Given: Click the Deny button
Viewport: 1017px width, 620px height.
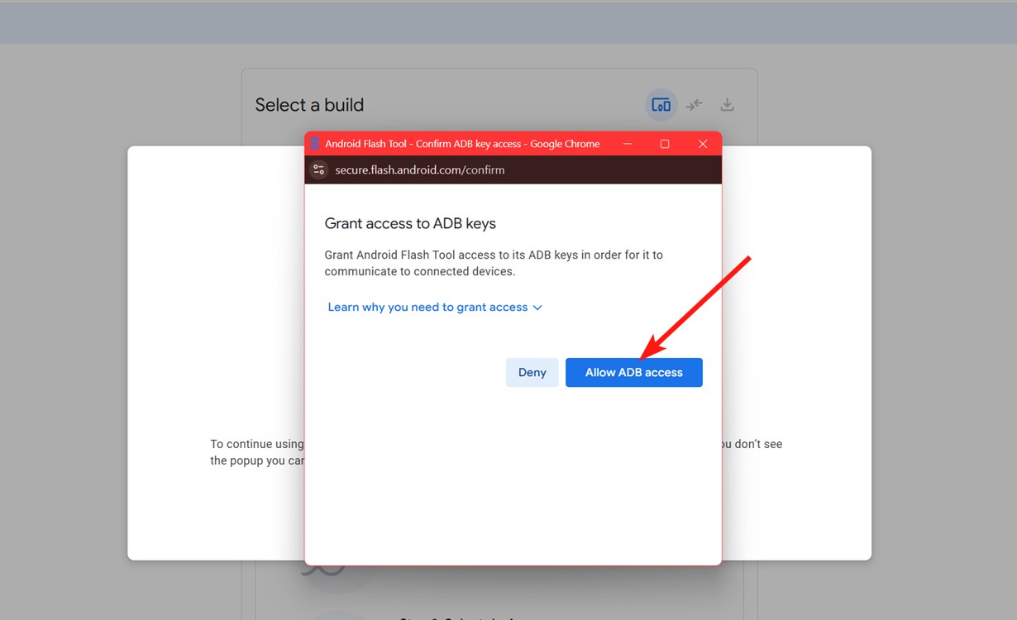Looking at the screenshot, I should 532,372.
